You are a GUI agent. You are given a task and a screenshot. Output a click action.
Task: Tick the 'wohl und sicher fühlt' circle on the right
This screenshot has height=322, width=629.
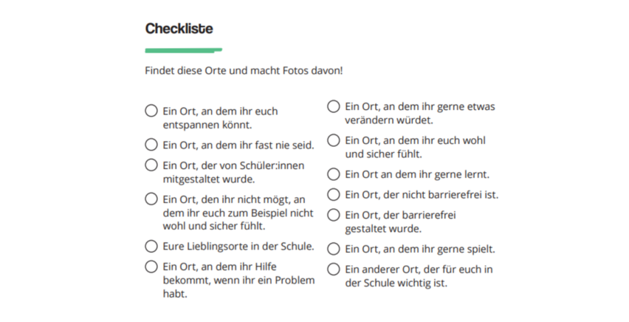(334, 140)
